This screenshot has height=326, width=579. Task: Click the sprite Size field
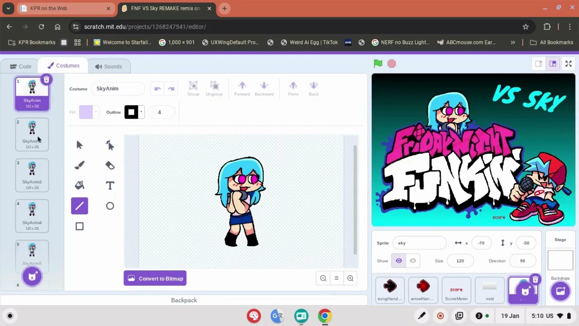(460, 261)
